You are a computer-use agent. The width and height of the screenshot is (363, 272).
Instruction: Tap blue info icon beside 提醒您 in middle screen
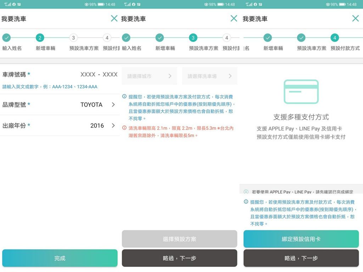(x=124, y=96)
